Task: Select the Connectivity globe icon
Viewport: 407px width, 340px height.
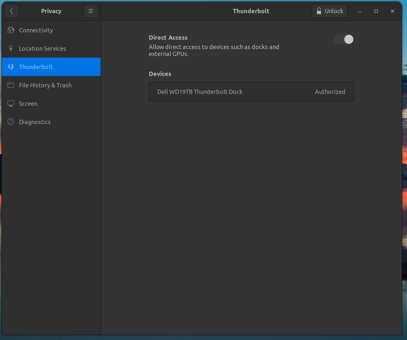Action: [x=11, y=30]
